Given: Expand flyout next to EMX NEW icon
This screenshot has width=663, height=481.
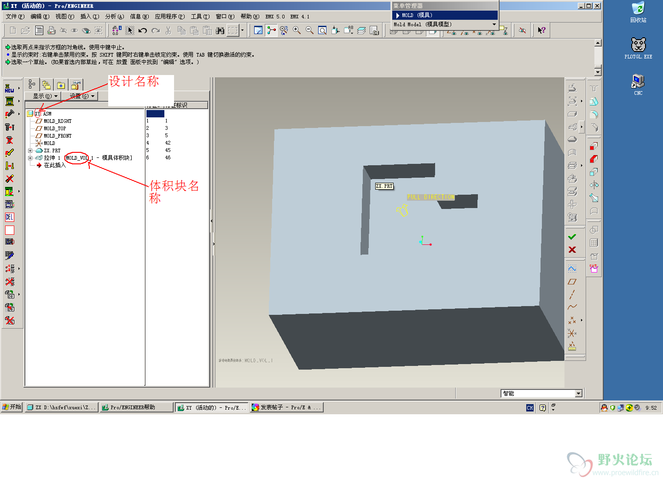Looking at the screenshot, I should pyautogui.click(x=19, y=88).
